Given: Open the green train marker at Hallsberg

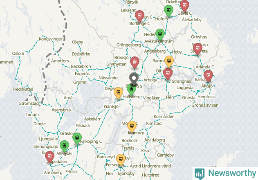Looking at the screenshot, I should coord(131,90).
